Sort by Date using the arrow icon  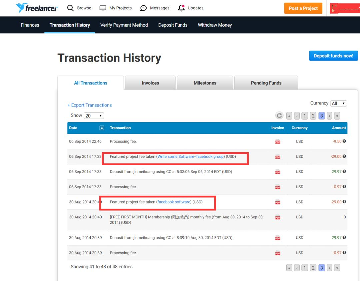102,128
